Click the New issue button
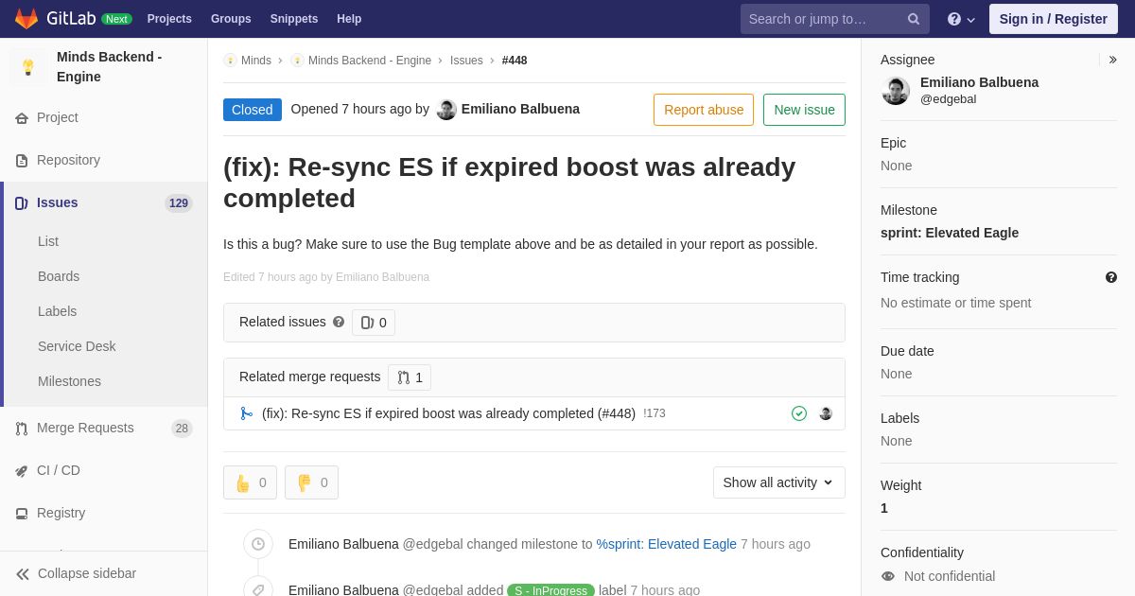The image size is (1135, 596). 804,110
